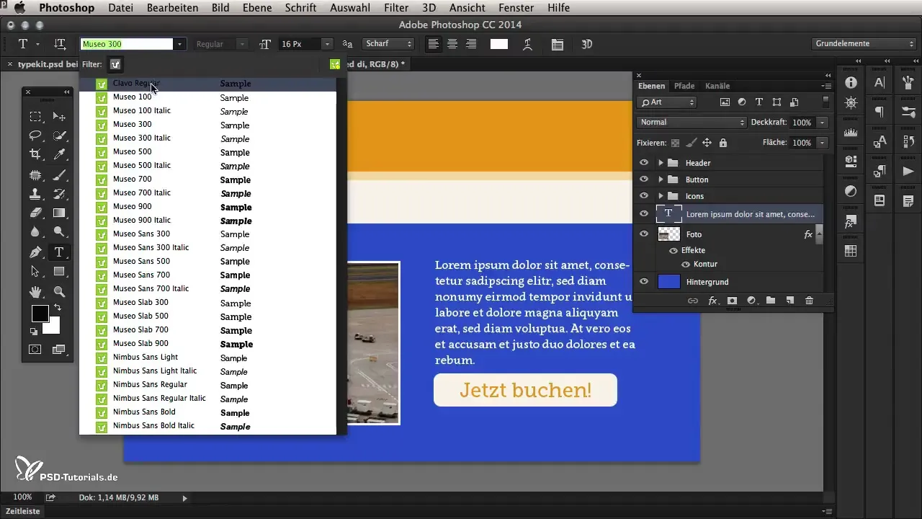Hide the Foto layer

[644, 234]
